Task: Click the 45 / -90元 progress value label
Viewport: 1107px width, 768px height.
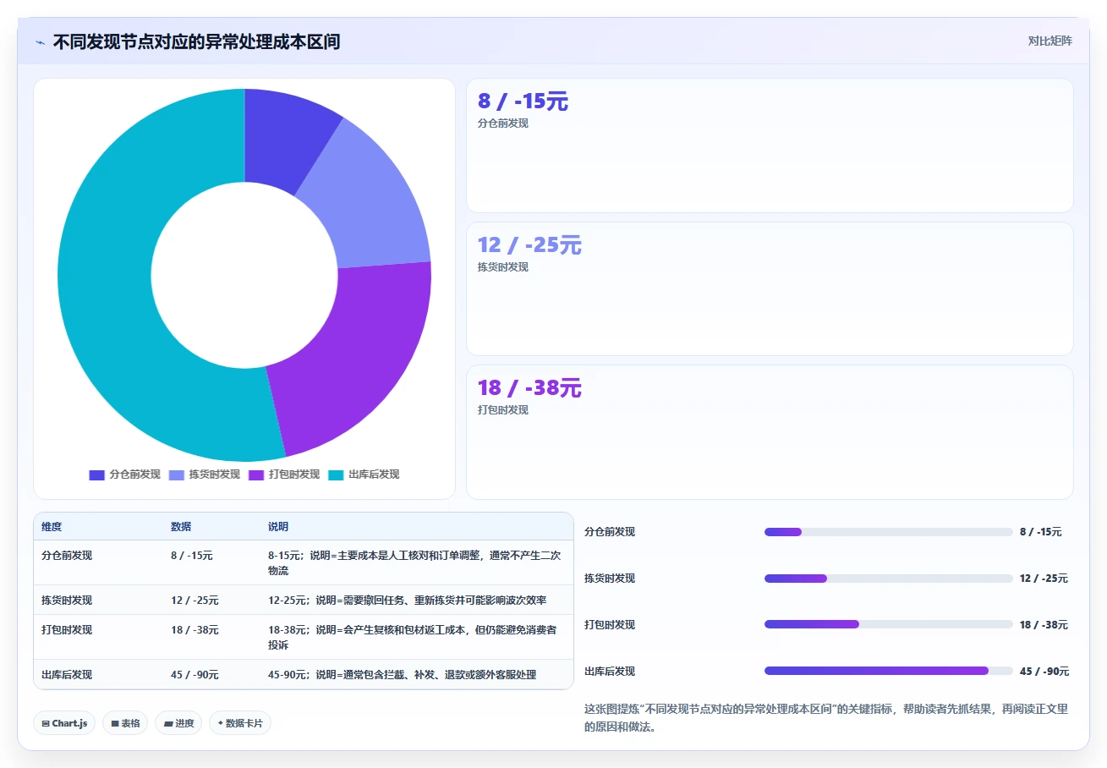Action: pyautogui.click(x=1044, y=672)
